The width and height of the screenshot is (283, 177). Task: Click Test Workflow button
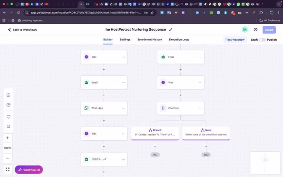[x=235, y=40]
